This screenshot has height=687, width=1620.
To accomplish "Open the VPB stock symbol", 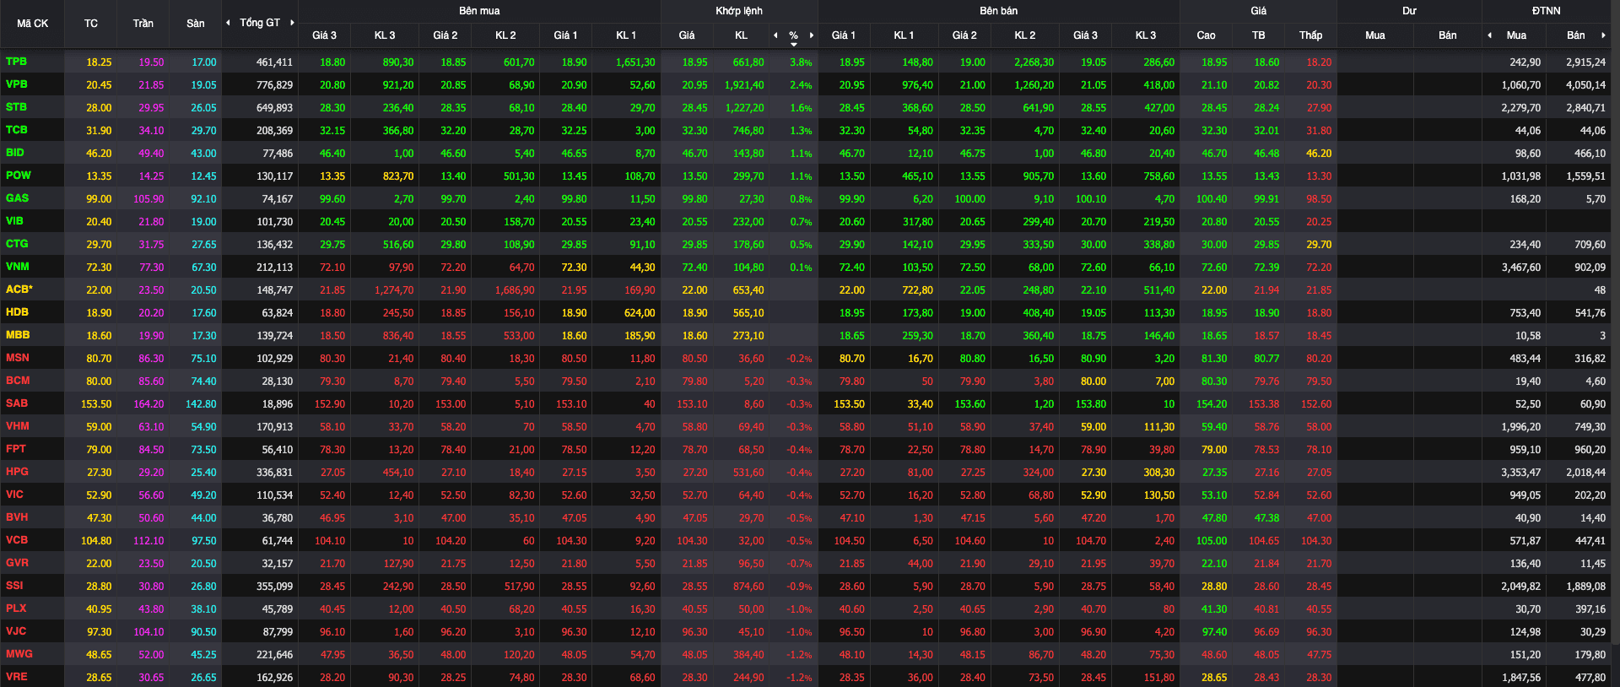I will pos(16,84).
